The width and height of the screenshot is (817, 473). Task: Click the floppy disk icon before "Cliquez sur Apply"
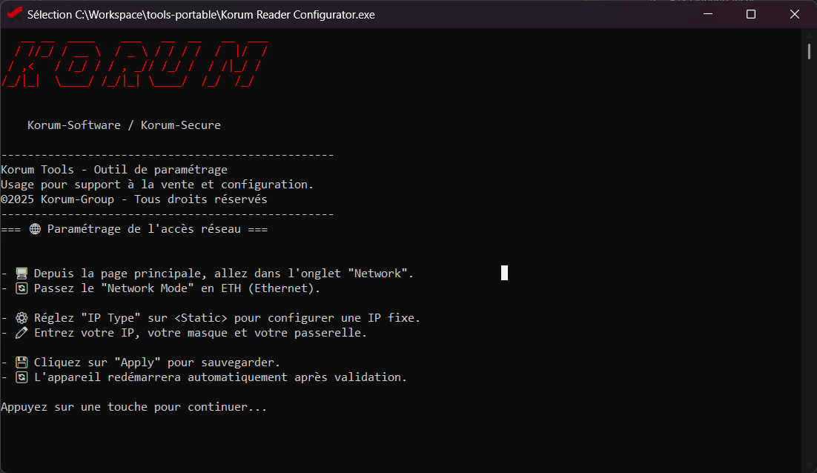21,363
